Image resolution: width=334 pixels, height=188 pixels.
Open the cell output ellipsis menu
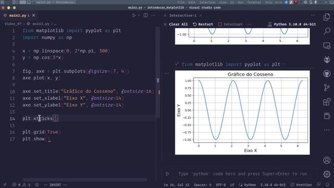coord(166,73)
